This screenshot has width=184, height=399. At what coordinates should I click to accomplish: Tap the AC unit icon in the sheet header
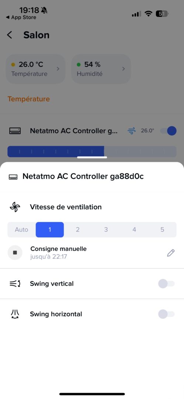pos(13,177)
